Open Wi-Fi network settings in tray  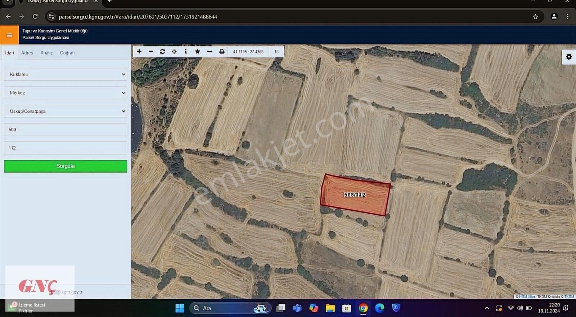(510, 308)
